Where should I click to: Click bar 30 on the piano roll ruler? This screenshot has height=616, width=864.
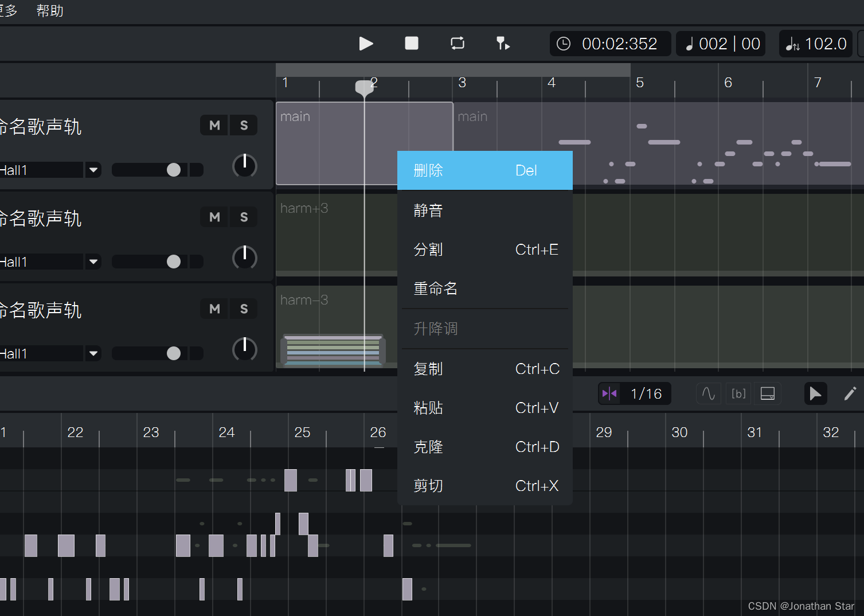(679, 432)
